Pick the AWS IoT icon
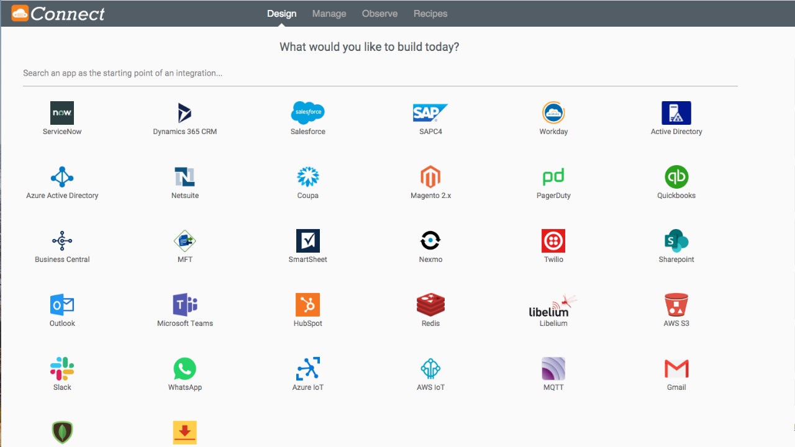 tap(430, 369)
